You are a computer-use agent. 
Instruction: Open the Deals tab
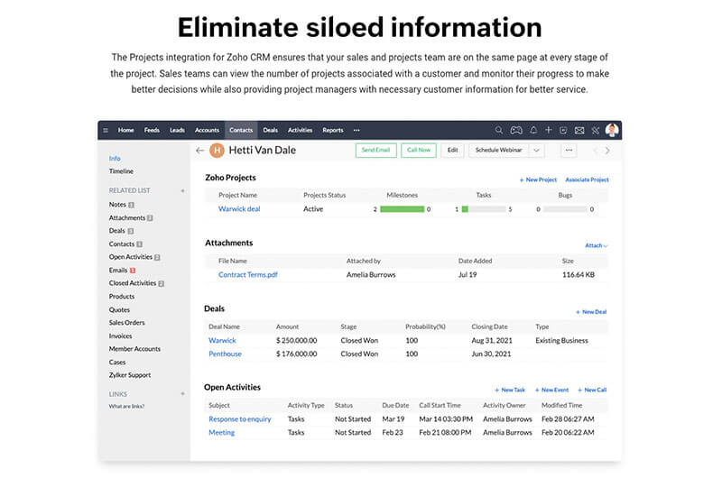270,130
